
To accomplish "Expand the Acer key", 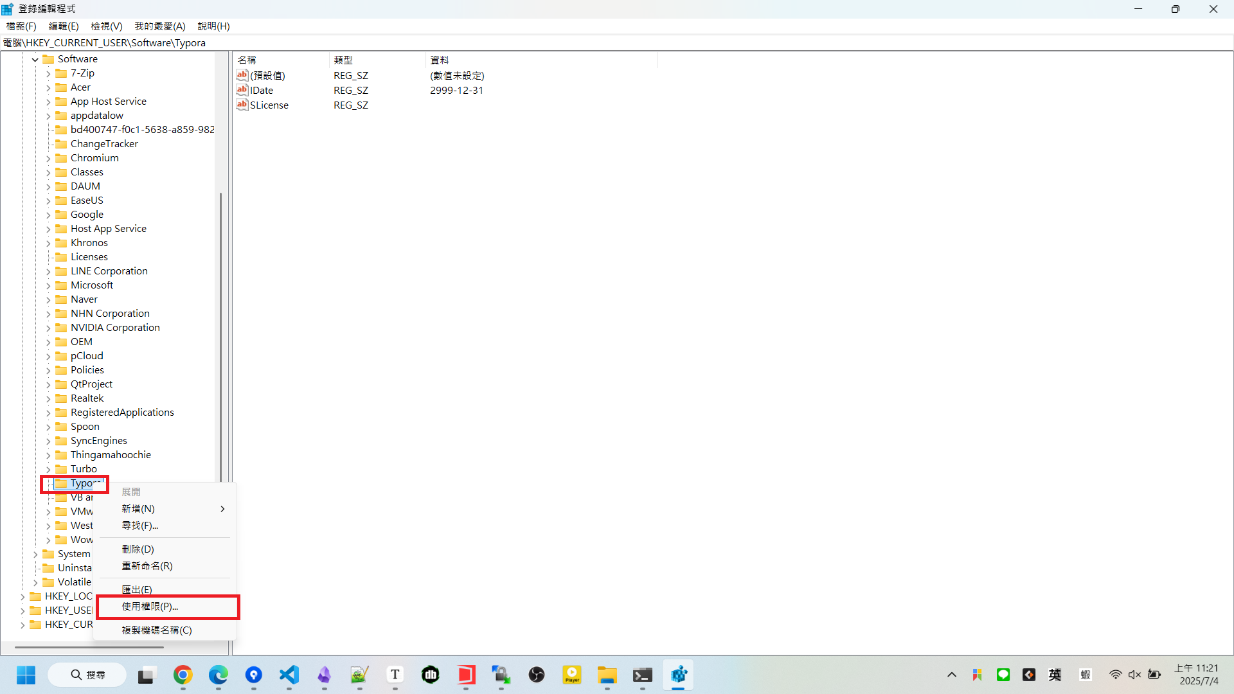I will (48, 87).
